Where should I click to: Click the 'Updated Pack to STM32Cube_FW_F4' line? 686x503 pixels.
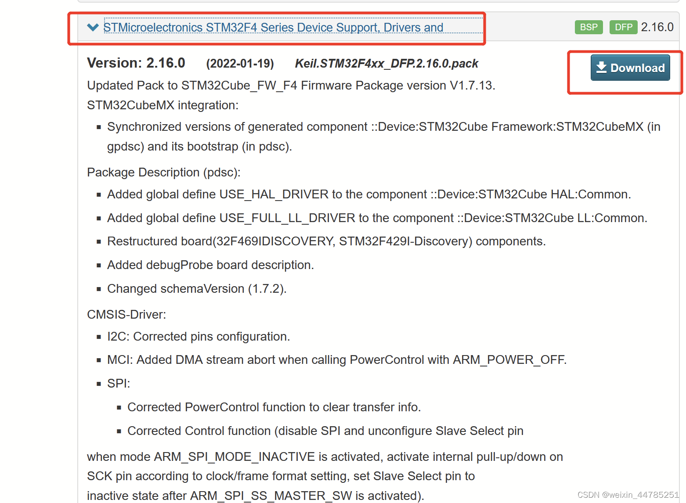(291, 85)
